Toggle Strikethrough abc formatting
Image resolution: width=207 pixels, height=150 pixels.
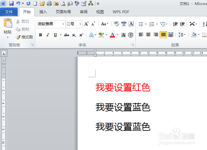pos(67,35)
